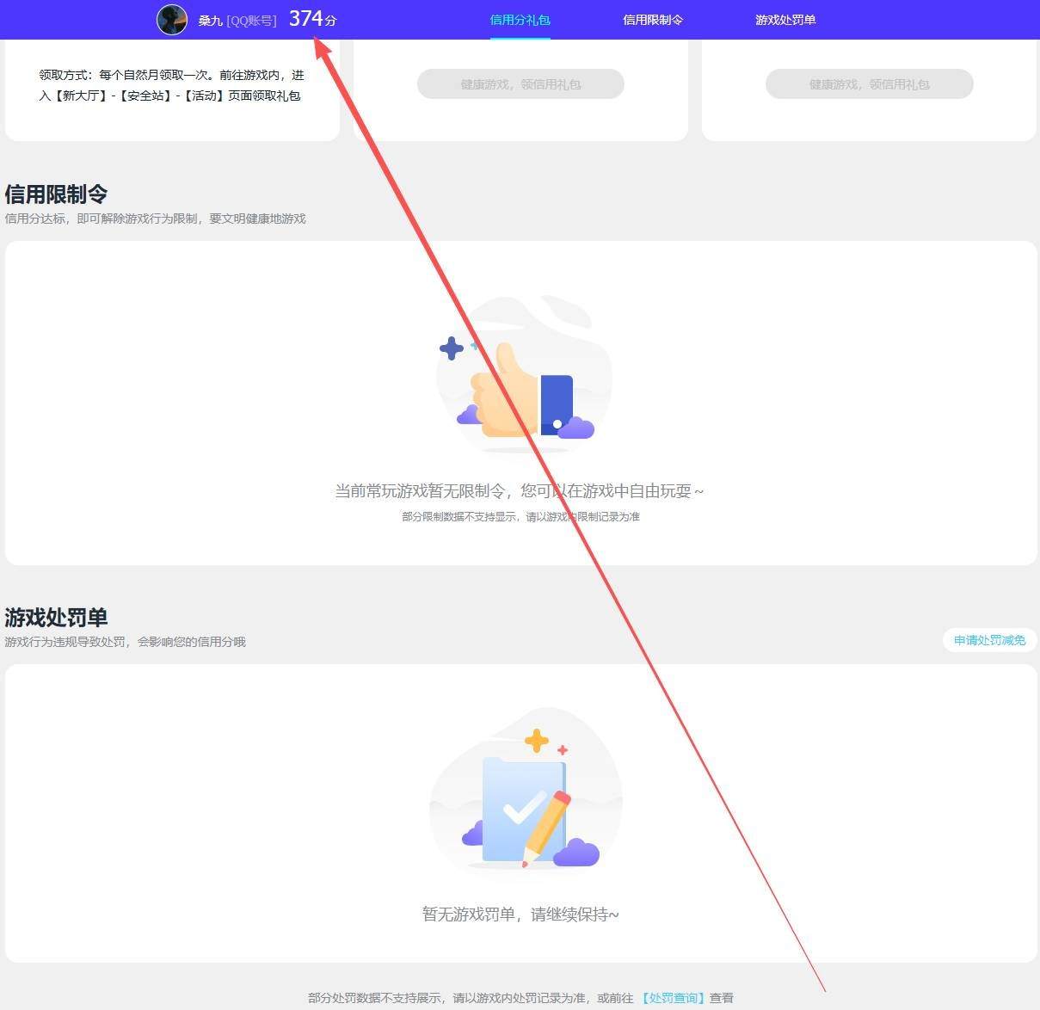Go to the 游戏处罚单 tab

[785, 20]
